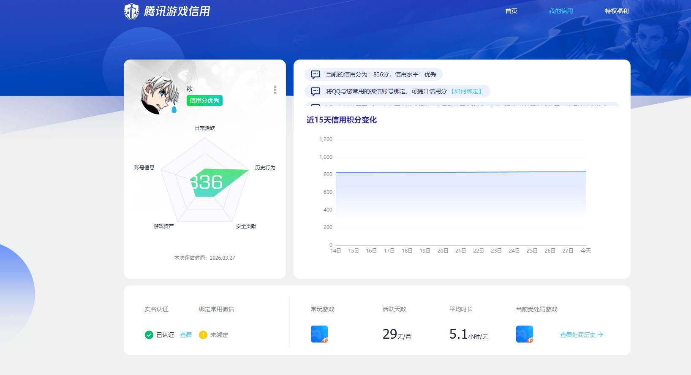Click the 本次评估时间 date text

pos(205,258)
